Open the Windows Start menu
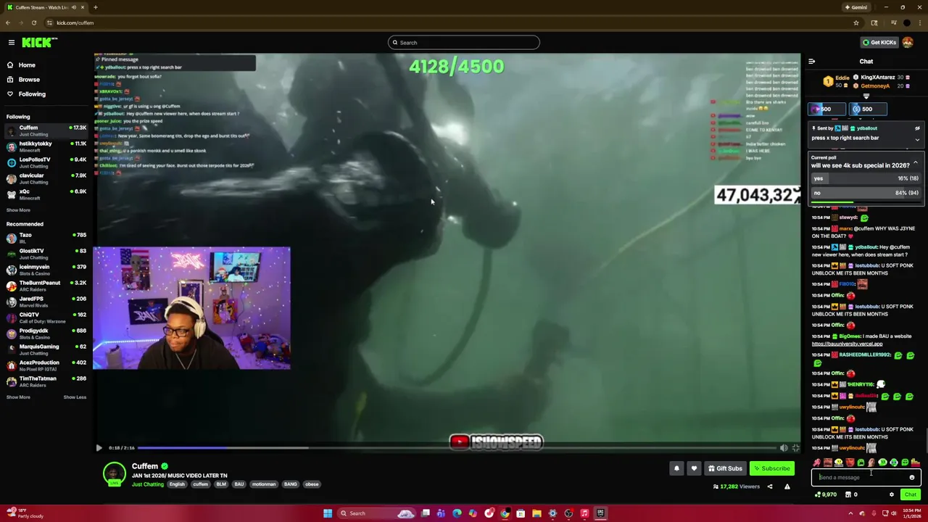Screen dimensions: 928x522 [x=328, y=513]
